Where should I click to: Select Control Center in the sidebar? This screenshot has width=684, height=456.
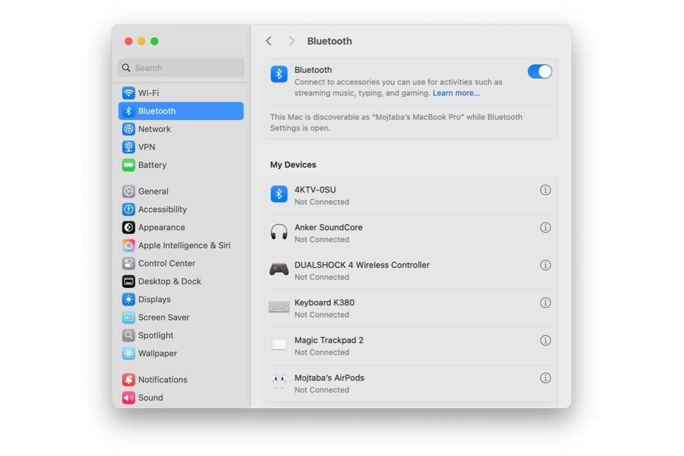click(181, 263)
